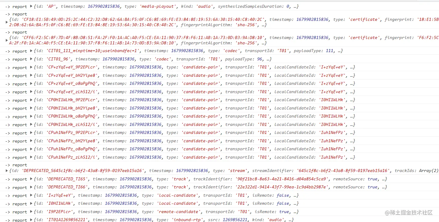Expand the 'AP' media-playout report object
The image size is (439, 222).
(31, 7)
